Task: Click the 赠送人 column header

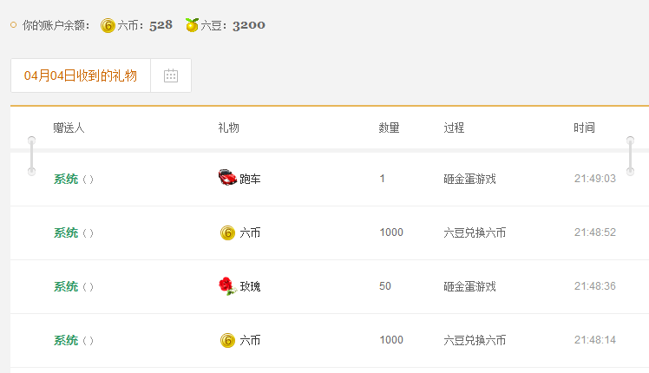Action: 69,128
